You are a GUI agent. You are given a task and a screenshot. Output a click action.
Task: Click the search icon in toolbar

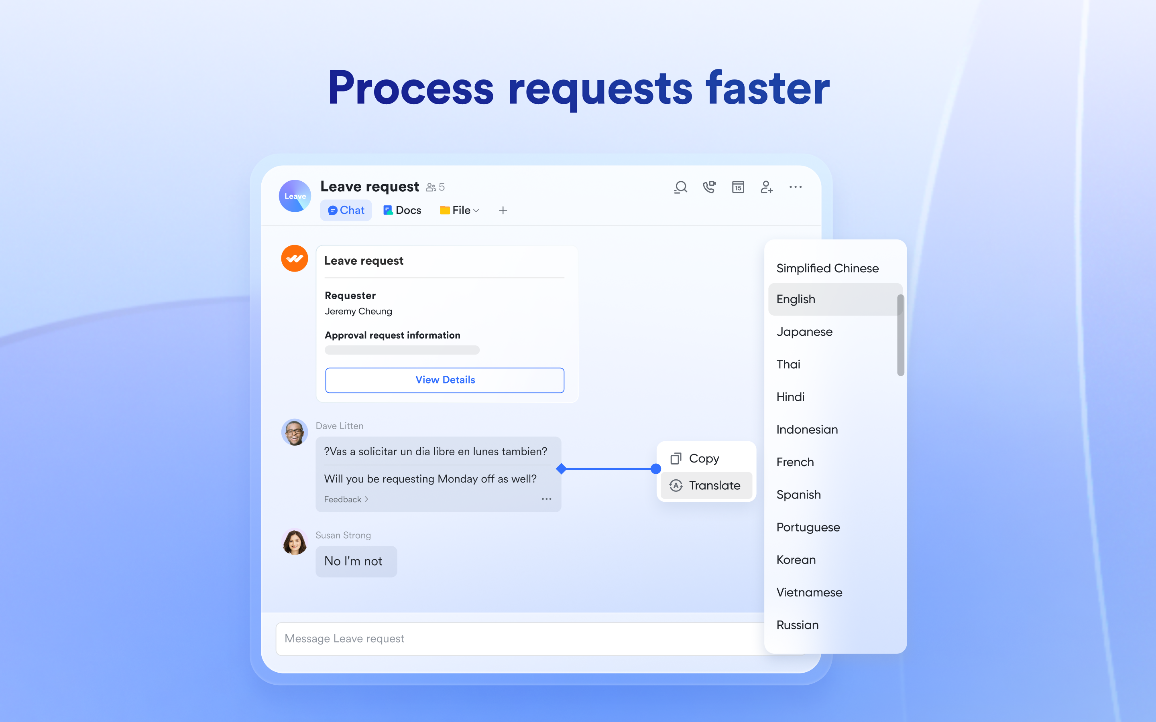pos(680,187)
